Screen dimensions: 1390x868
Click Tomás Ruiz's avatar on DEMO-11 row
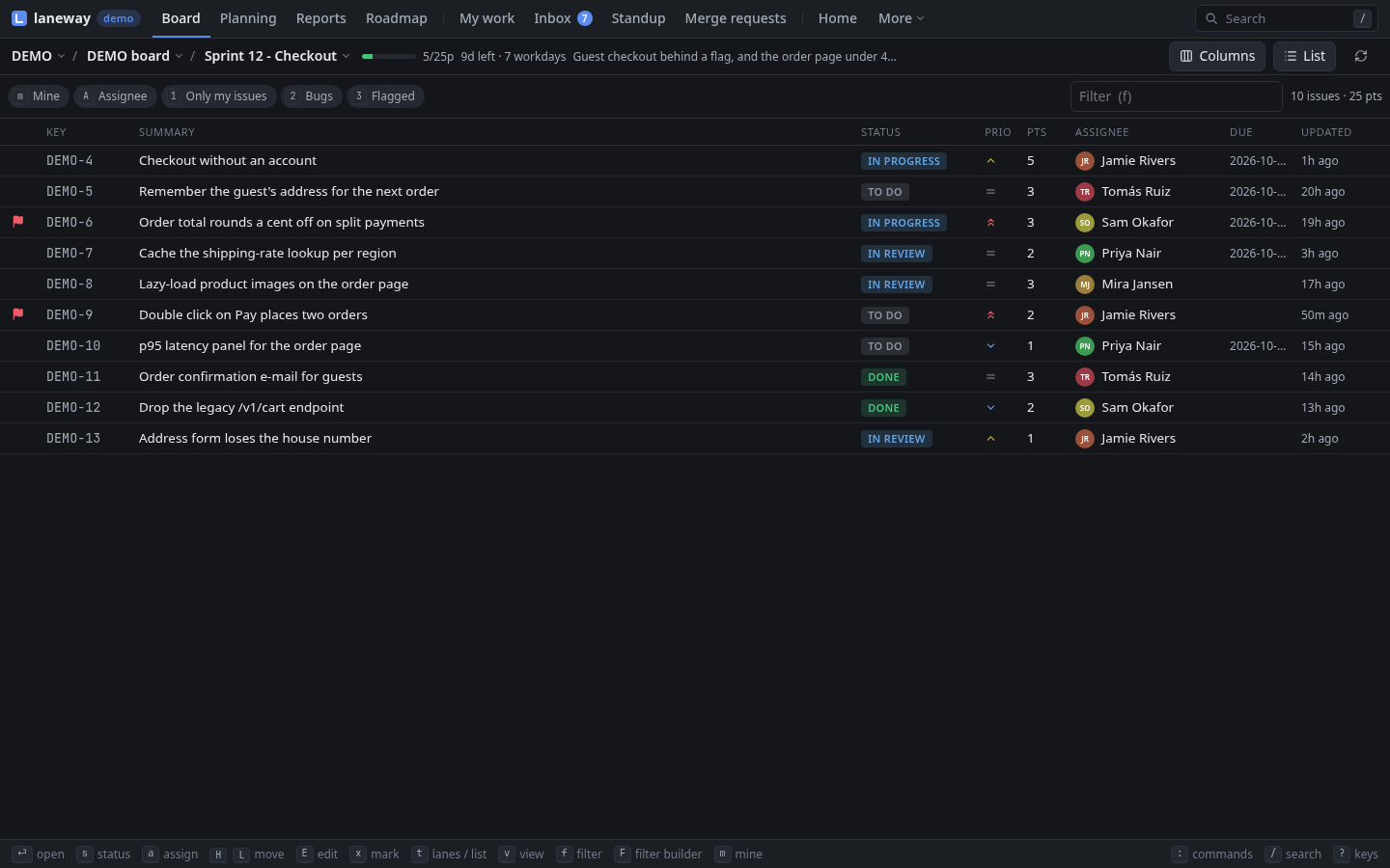coord(1085,377)
